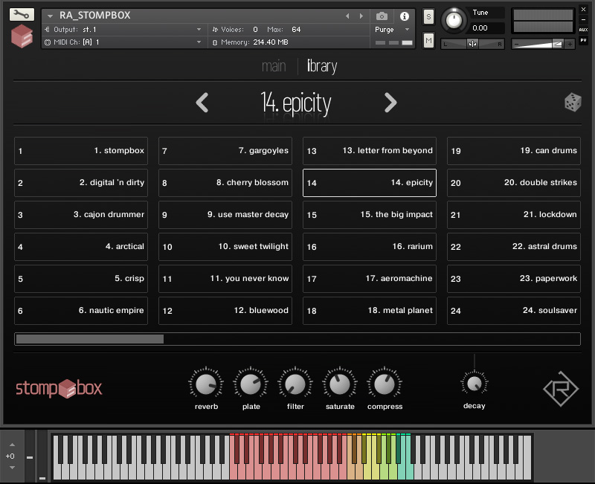Screen dimensions: 595x484
Task: Click the R diamond logo
Action: point(561,389)
